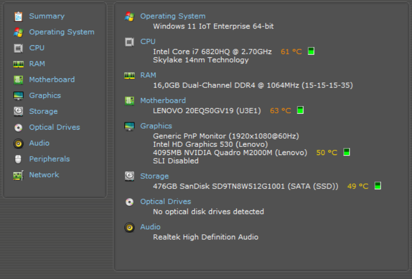412x279 pixels.
Task: Click the NVIDIA Quadro M2000M line
Action: click(x=230, y=152)
